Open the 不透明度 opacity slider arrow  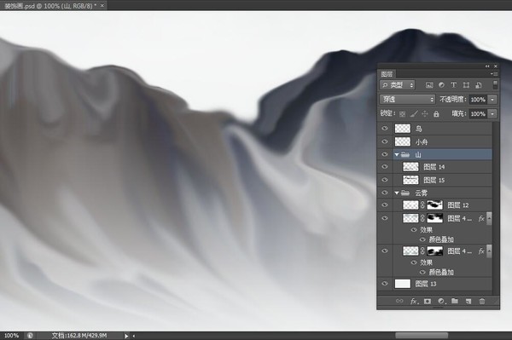point(492,100)
